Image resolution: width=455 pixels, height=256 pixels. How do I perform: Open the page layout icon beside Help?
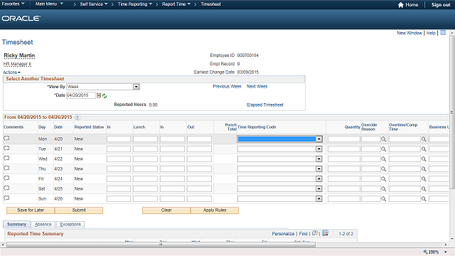443,33
